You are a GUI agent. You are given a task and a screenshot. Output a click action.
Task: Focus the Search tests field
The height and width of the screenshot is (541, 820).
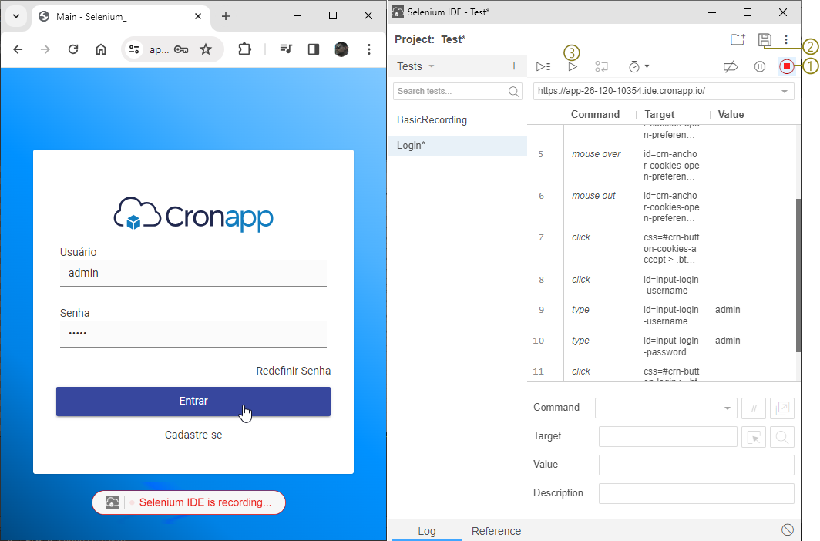(458, 92)
